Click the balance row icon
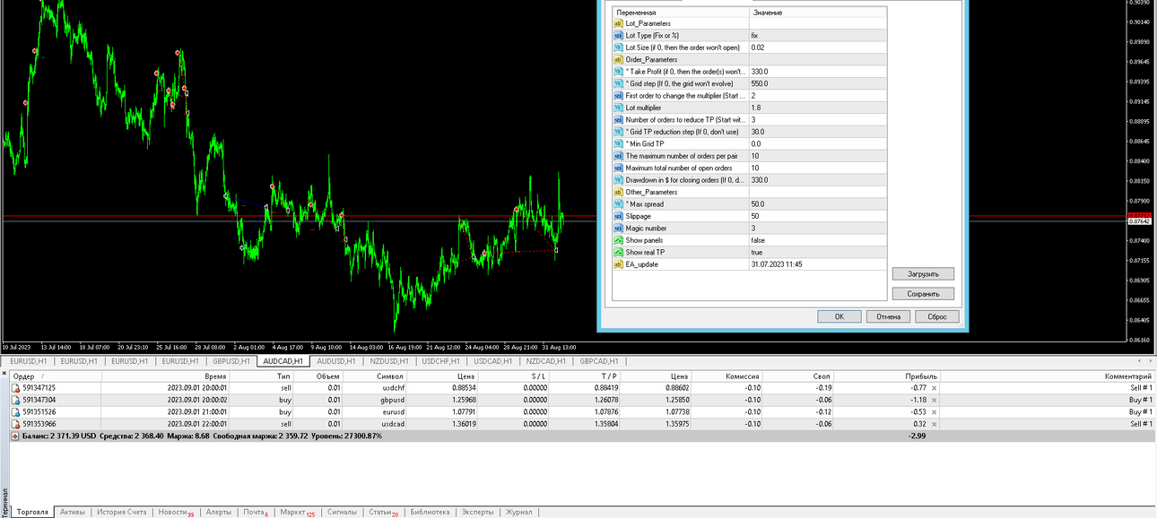Screen dimensions: 1157x518 click(x=15, y=436)
